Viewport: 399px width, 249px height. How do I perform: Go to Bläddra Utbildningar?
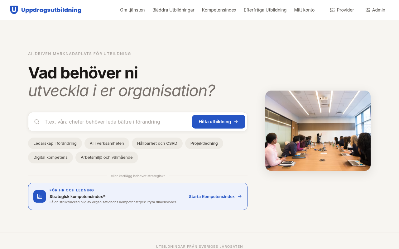coord(173,10)
